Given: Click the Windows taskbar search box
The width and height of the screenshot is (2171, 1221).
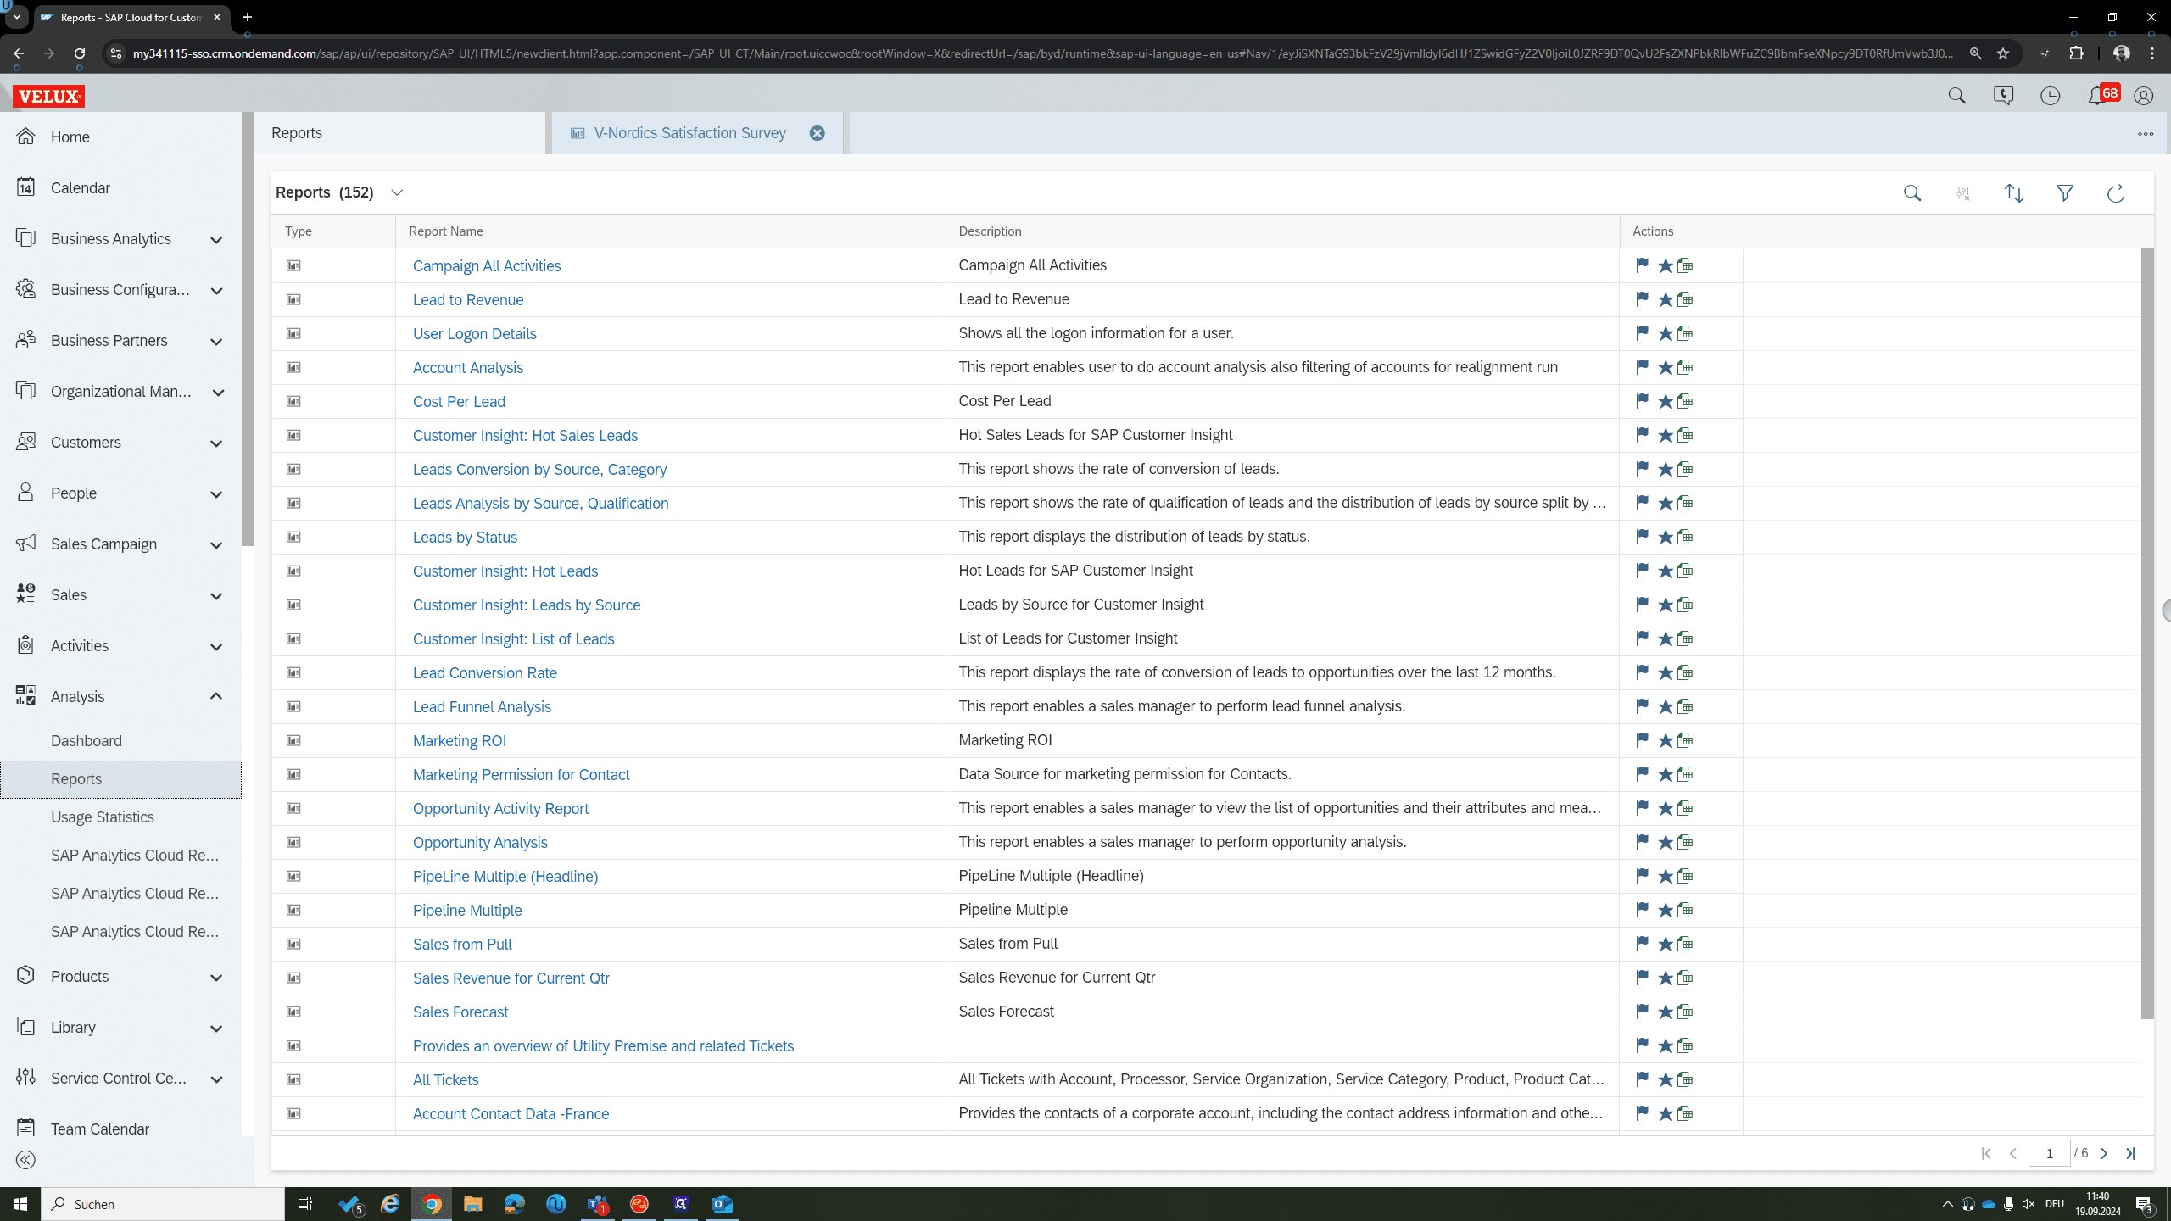Looking at the screenshot, I should click(163, 1204).
